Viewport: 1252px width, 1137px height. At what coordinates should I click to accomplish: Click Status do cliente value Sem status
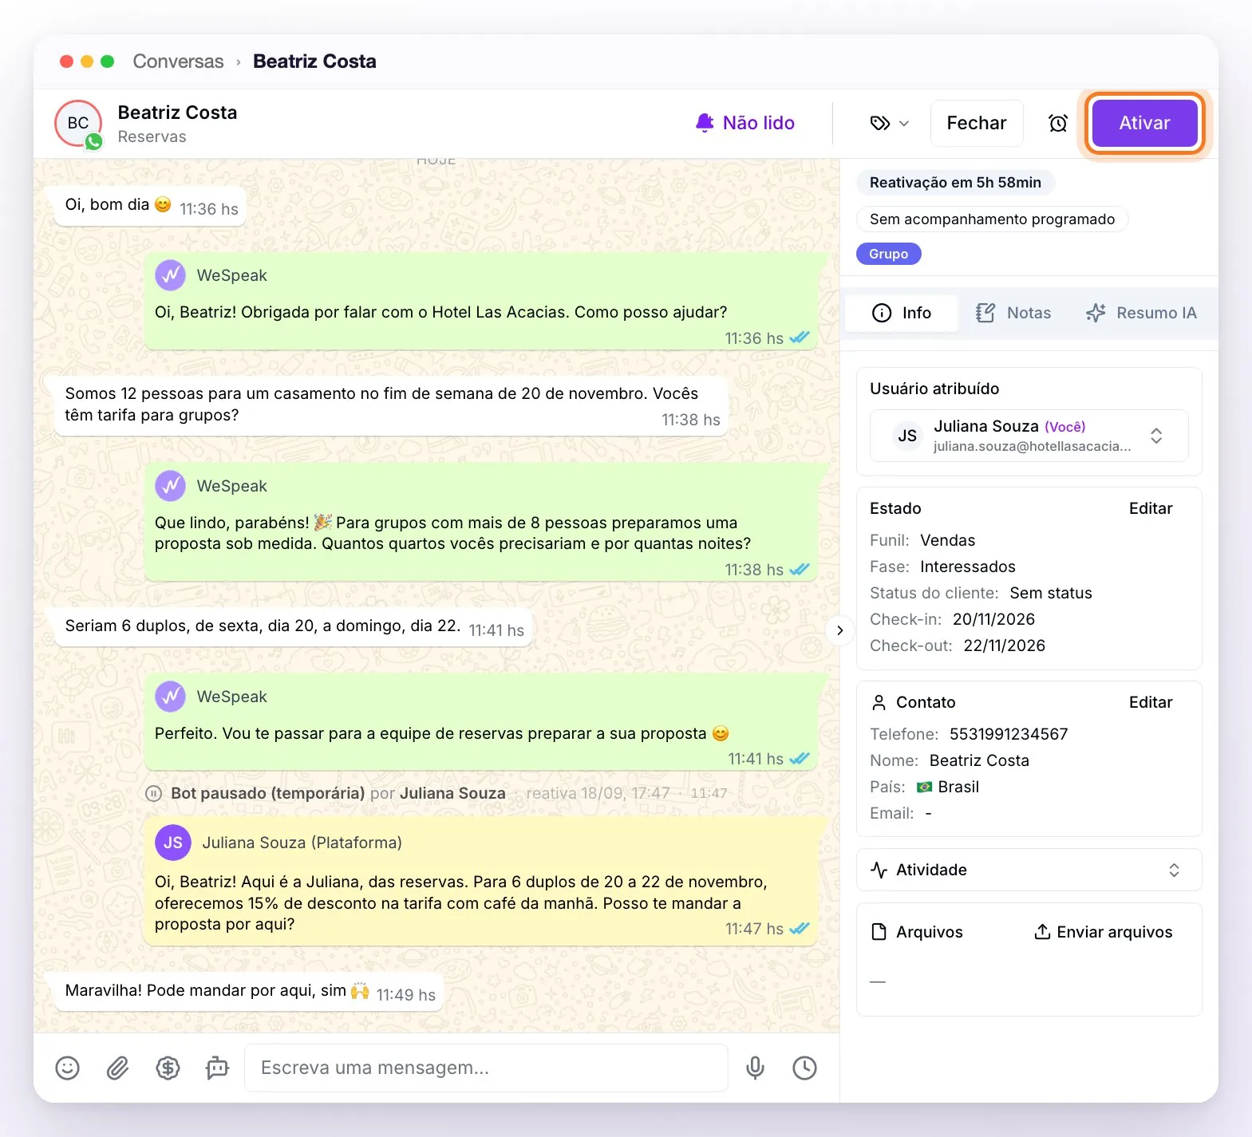[x=1050, y=593]
